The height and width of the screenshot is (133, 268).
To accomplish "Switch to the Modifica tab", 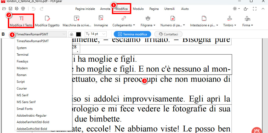I will [x=122, y=9].
